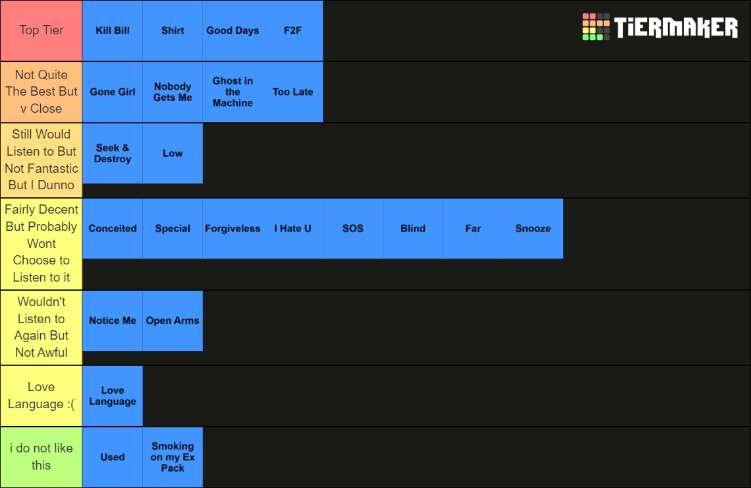Select the Smoking on my Ex Pack tile
Screen dimensions: 751x488
pos(173,457)
